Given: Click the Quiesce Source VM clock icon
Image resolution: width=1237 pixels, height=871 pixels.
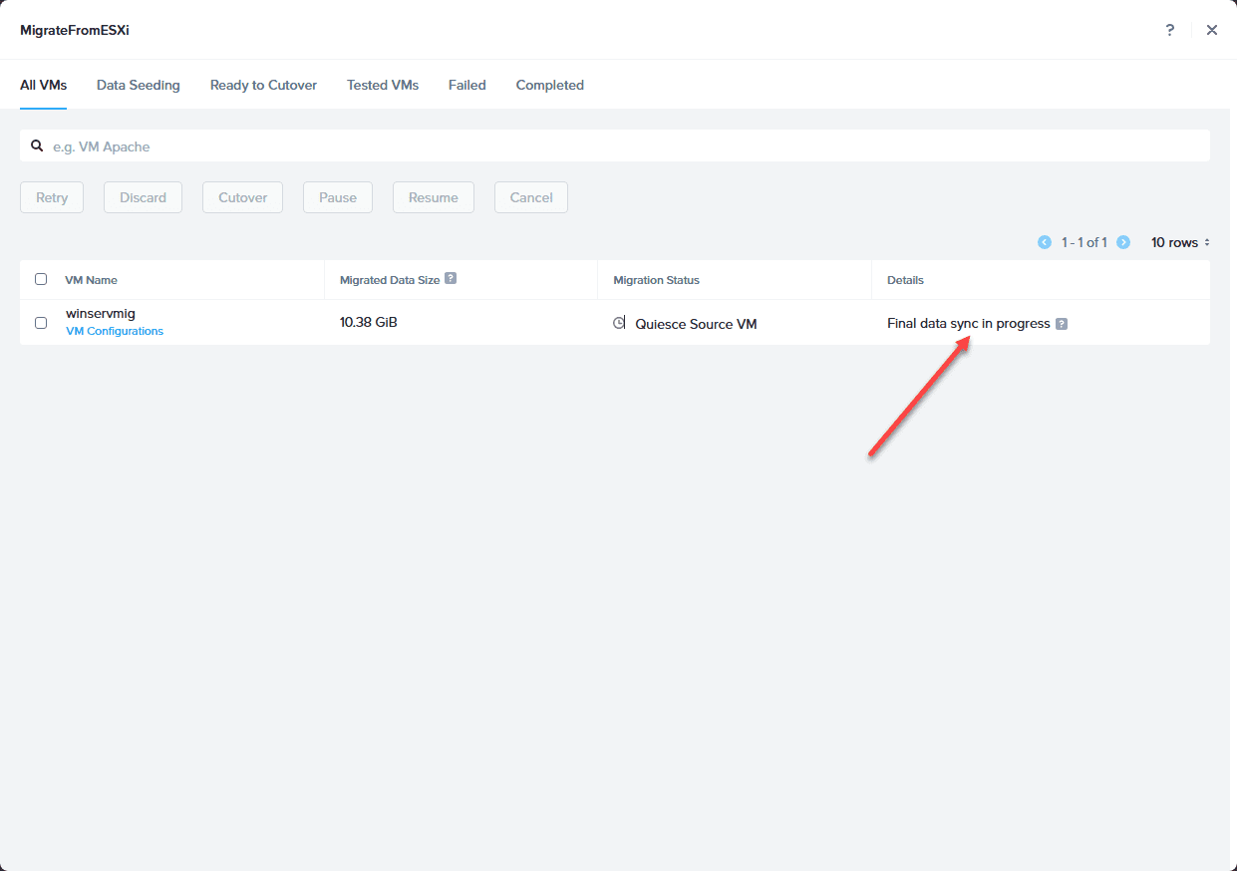Looking at the screenshot, I should coord(619,323).
